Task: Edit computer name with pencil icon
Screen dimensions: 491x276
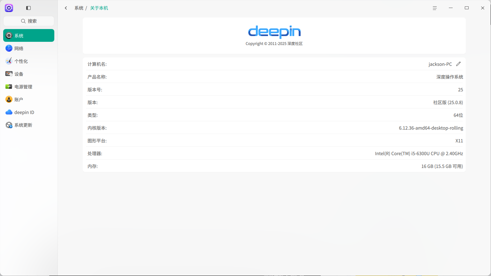Action: 458,64
